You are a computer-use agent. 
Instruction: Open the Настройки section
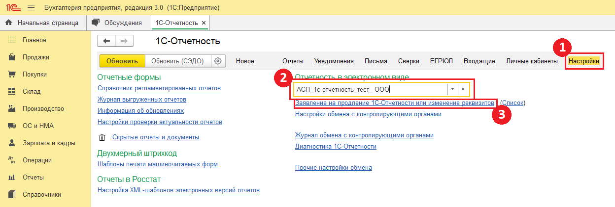pyautogui.click(x=584, y=61)
